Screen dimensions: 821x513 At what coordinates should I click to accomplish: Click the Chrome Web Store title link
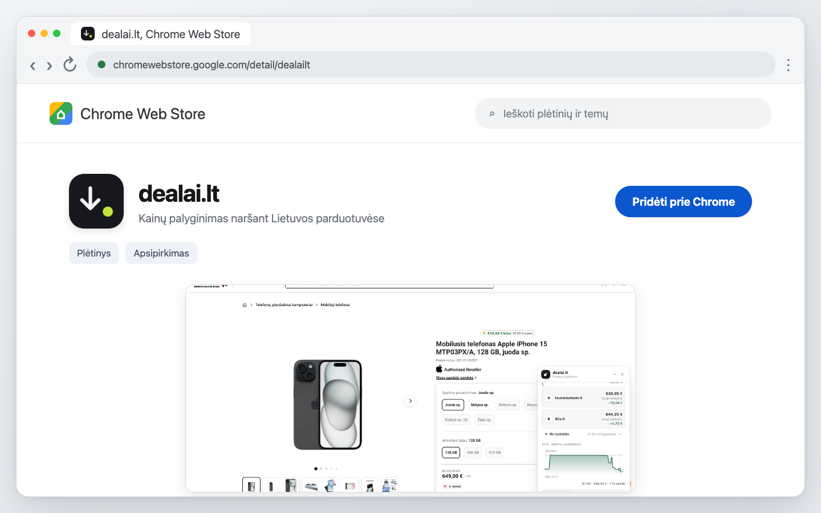143,114
